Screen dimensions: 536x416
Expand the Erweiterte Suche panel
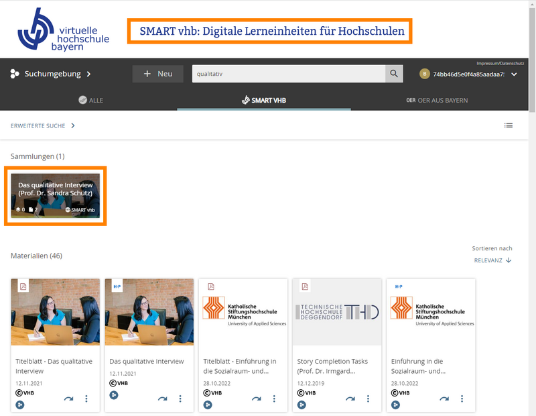[x=43, y=125]
